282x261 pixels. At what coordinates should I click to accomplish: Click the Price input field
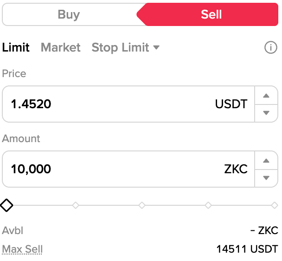click(x=111, y=104)
